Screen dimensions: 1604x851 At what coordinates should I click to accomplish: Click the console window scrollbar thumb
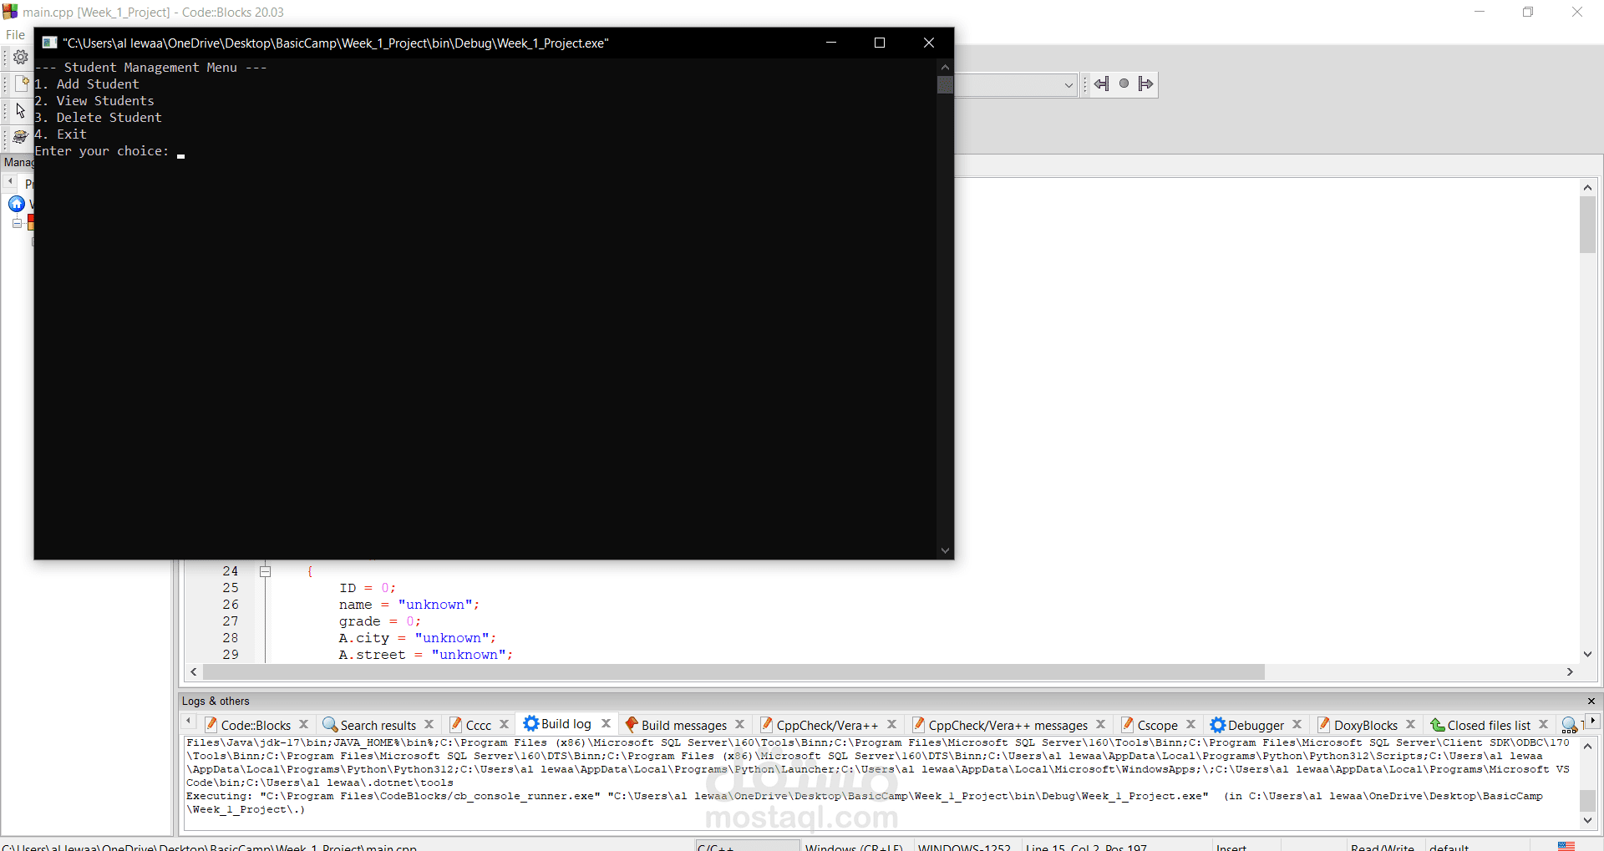pyautogui.click(x=945, y=84)
